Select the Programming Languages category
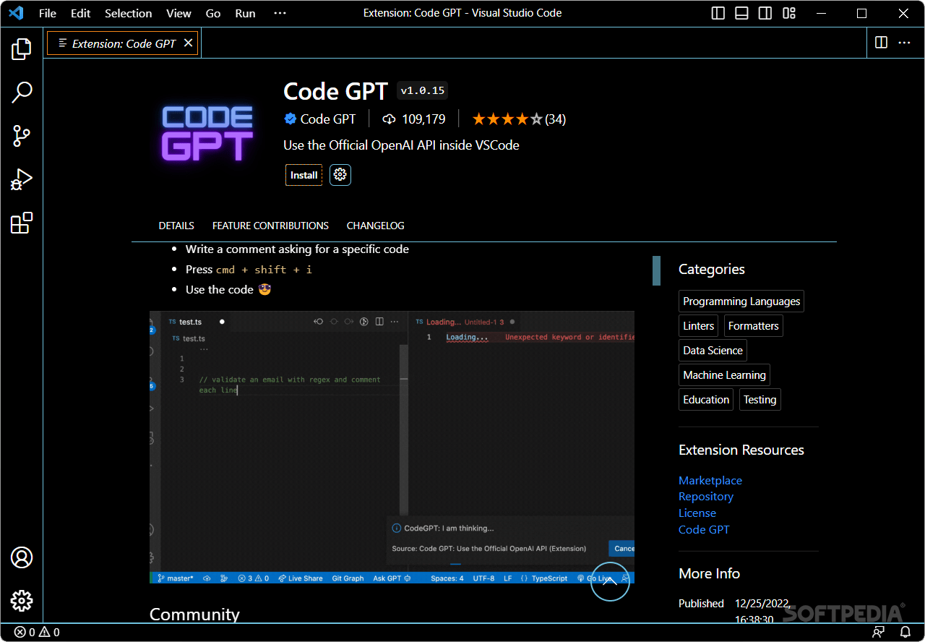This screenshot has height=642, width=925. [741, 301]
